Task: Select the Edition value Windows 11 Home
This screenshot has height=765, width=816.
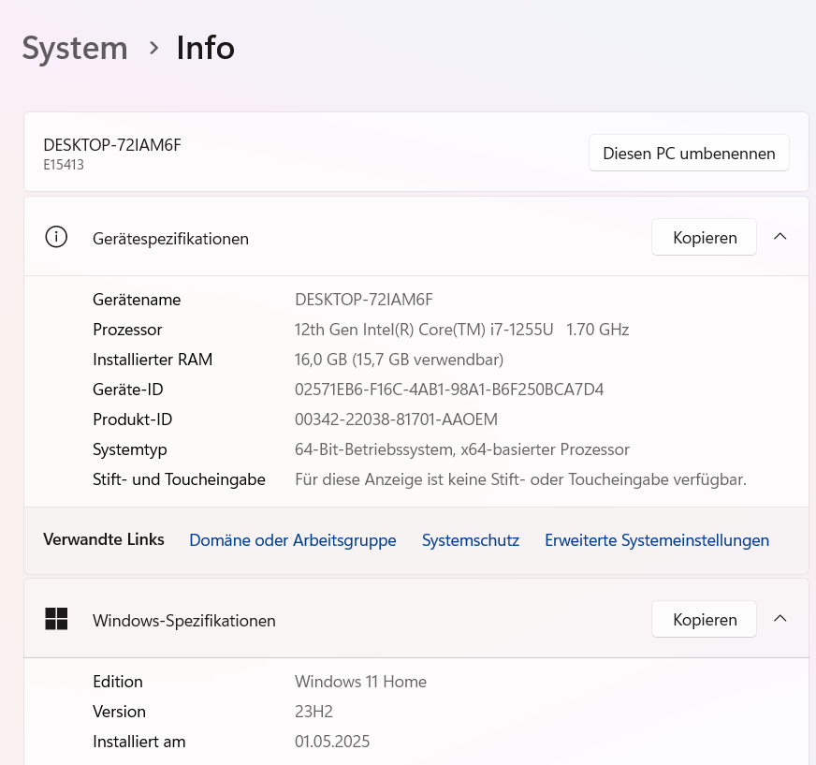Action: click(x=360, y=682)
